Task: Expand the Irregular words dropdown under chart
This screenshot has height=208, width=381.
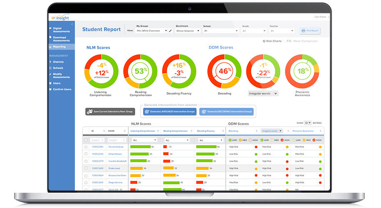Action: pyautogui.click(x=263, y=94)
